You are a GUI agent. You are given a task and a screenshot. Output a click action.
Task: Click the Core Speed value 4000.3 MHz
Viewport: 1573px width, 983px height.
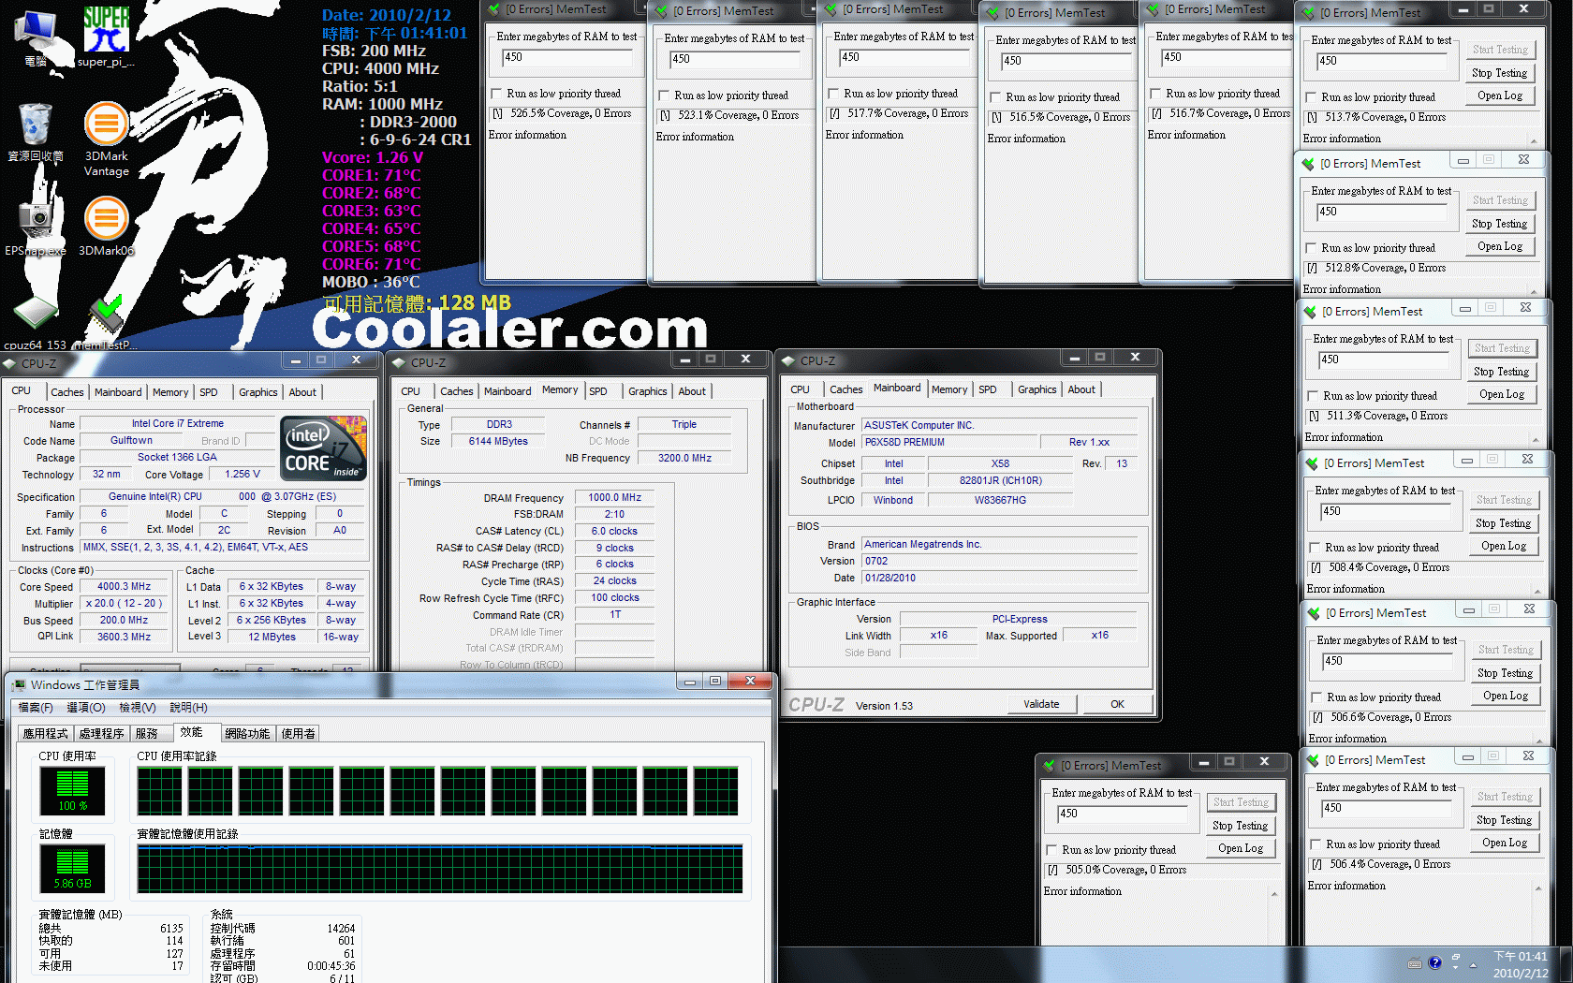click(x=125, y=588)
